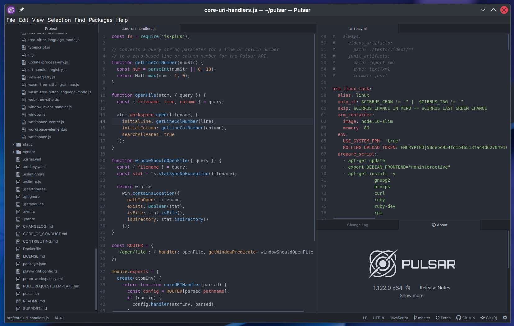This screenshot has height=326, width=514.
Task: Click the info icon on the About tab
Action: tap(433, 225)
